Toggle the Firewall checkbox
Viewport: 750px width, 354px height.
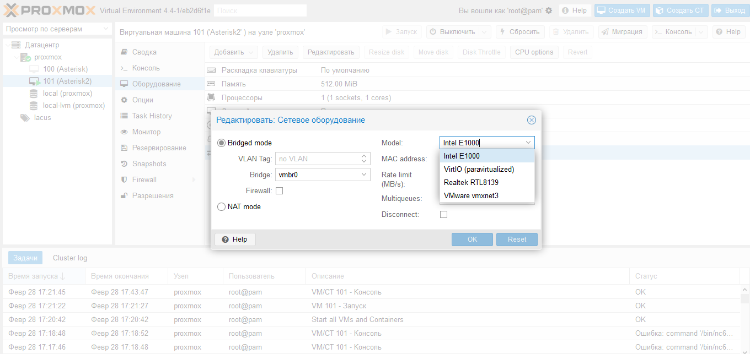279,190
